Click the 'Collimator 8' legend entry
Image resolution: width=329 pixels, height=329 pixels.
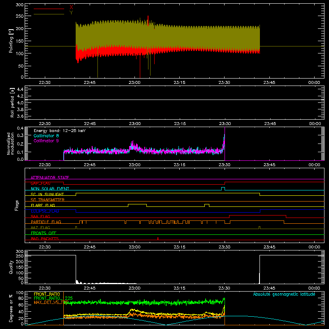pyautogui.click(x=46, y=136)
